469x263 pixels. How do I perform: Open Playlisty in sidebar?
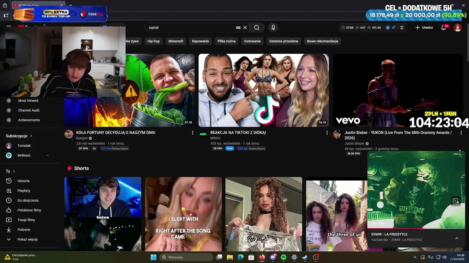pyautogui.click(x=24, y=191)
